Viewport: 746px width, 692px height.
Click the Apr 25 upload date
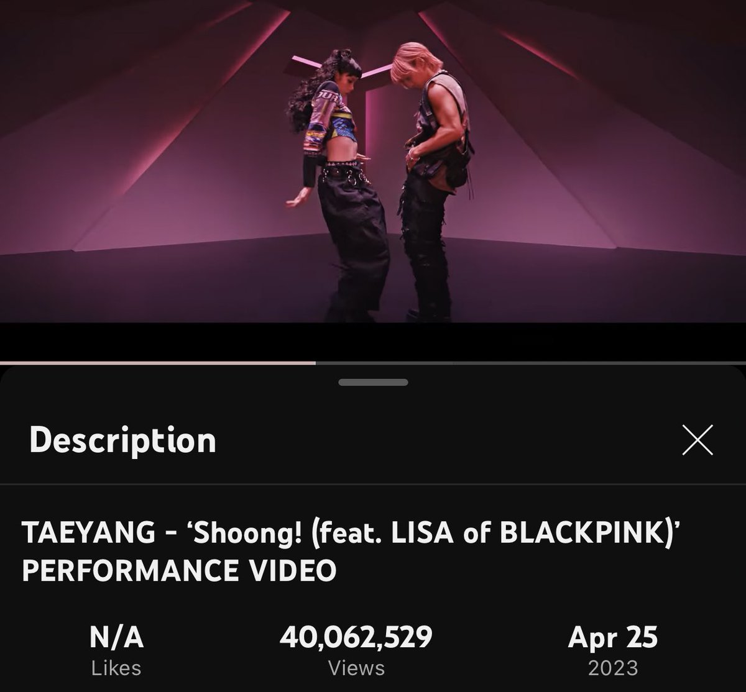tap(613, 638)
